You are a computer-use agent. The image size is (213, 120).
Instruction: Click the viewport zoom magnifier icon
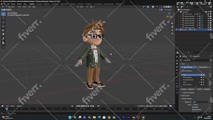[x=172, y=23]
